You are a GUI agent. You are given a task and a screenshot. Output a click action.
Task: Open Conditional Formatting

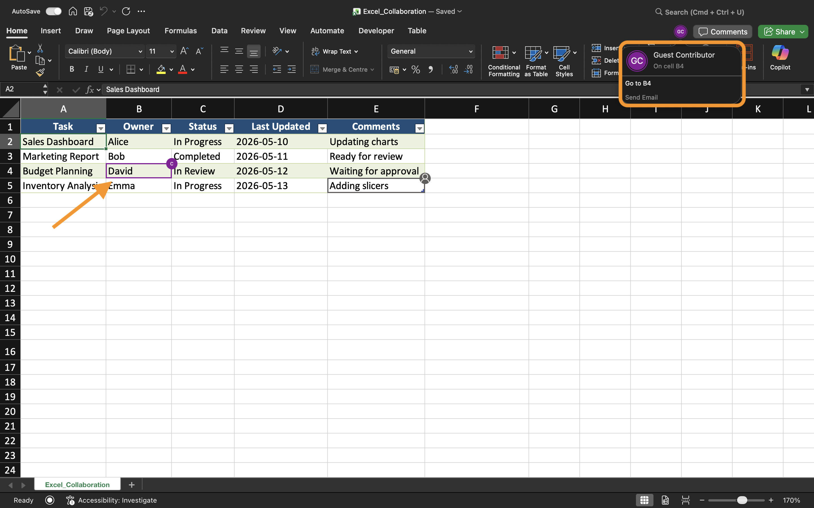504,61
